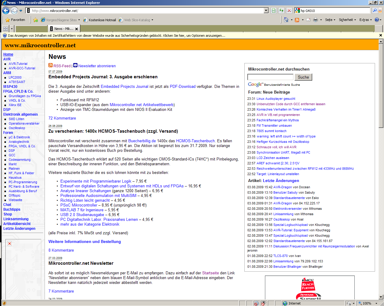Stop loading with the red X icon
384x306 pixels.
pyautogui.click(x=289, y=10)
